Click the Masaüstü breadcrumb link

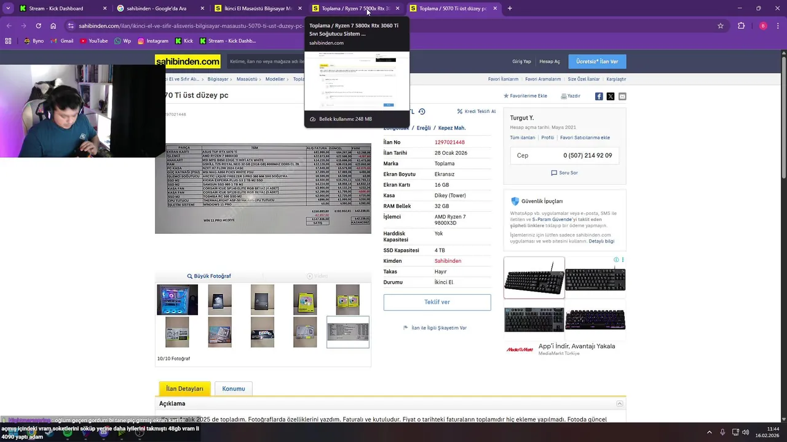click(247, 79)
